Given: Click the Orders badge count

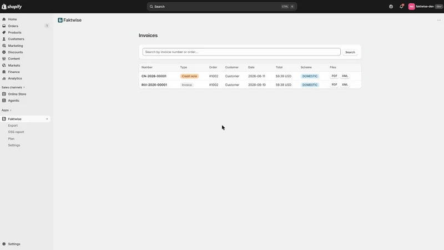Looking at the screenshot, I should coord(47,26).
